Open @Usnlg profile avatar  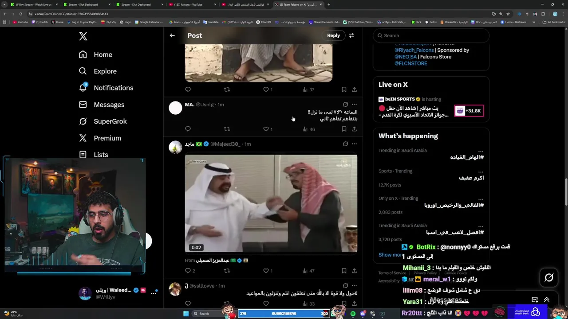(x=175, y=108)
